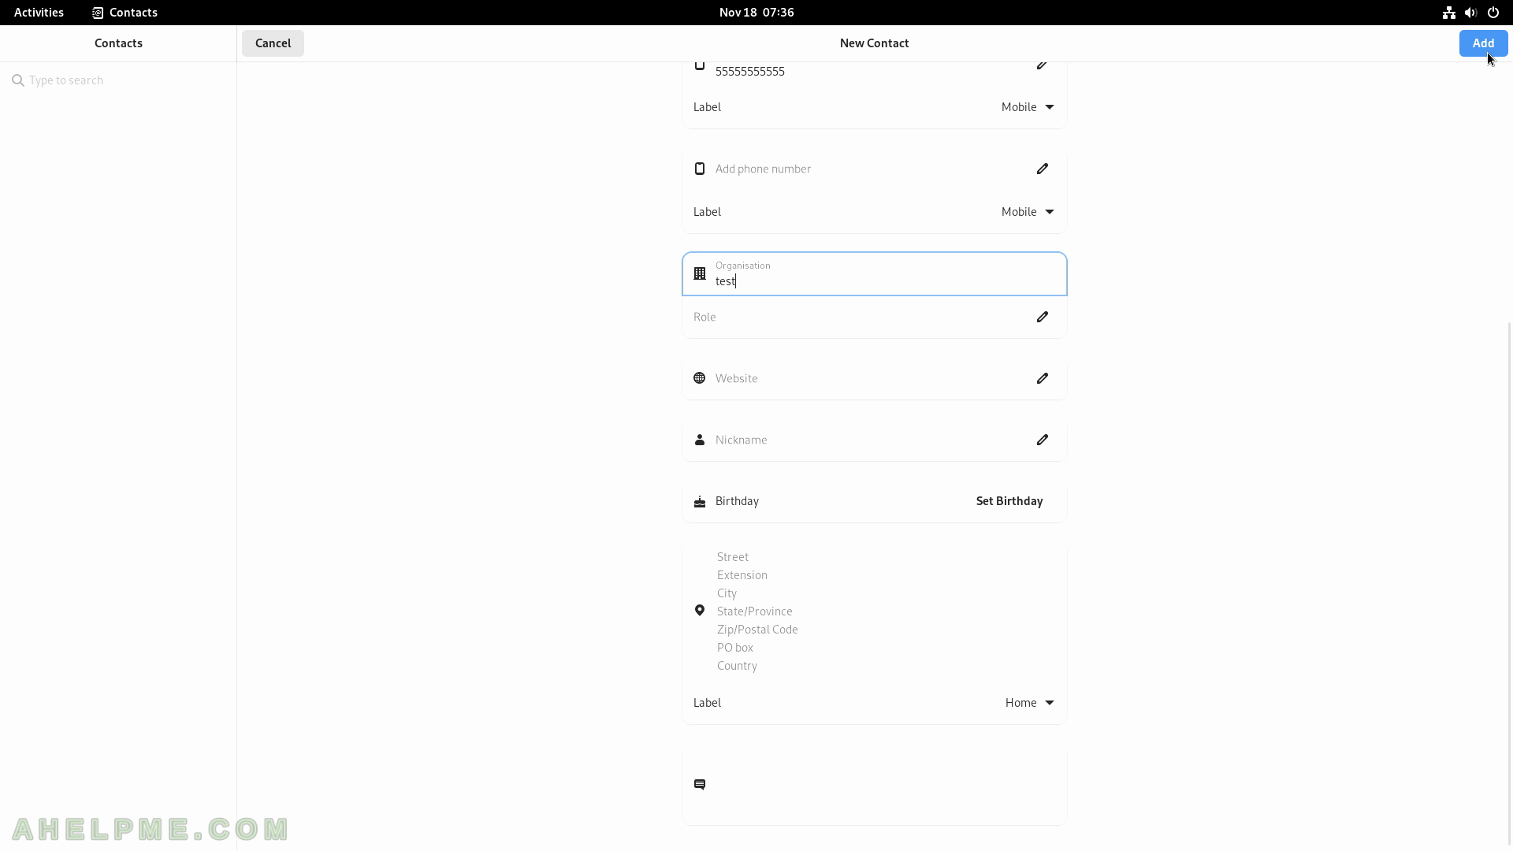
Task: Click the Add button
Action: (x=1483, y=43)
